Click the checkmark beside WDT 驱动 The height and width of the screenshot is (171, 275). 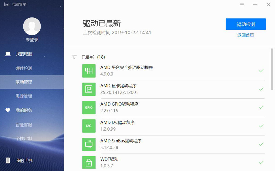[x=261, y=162]
